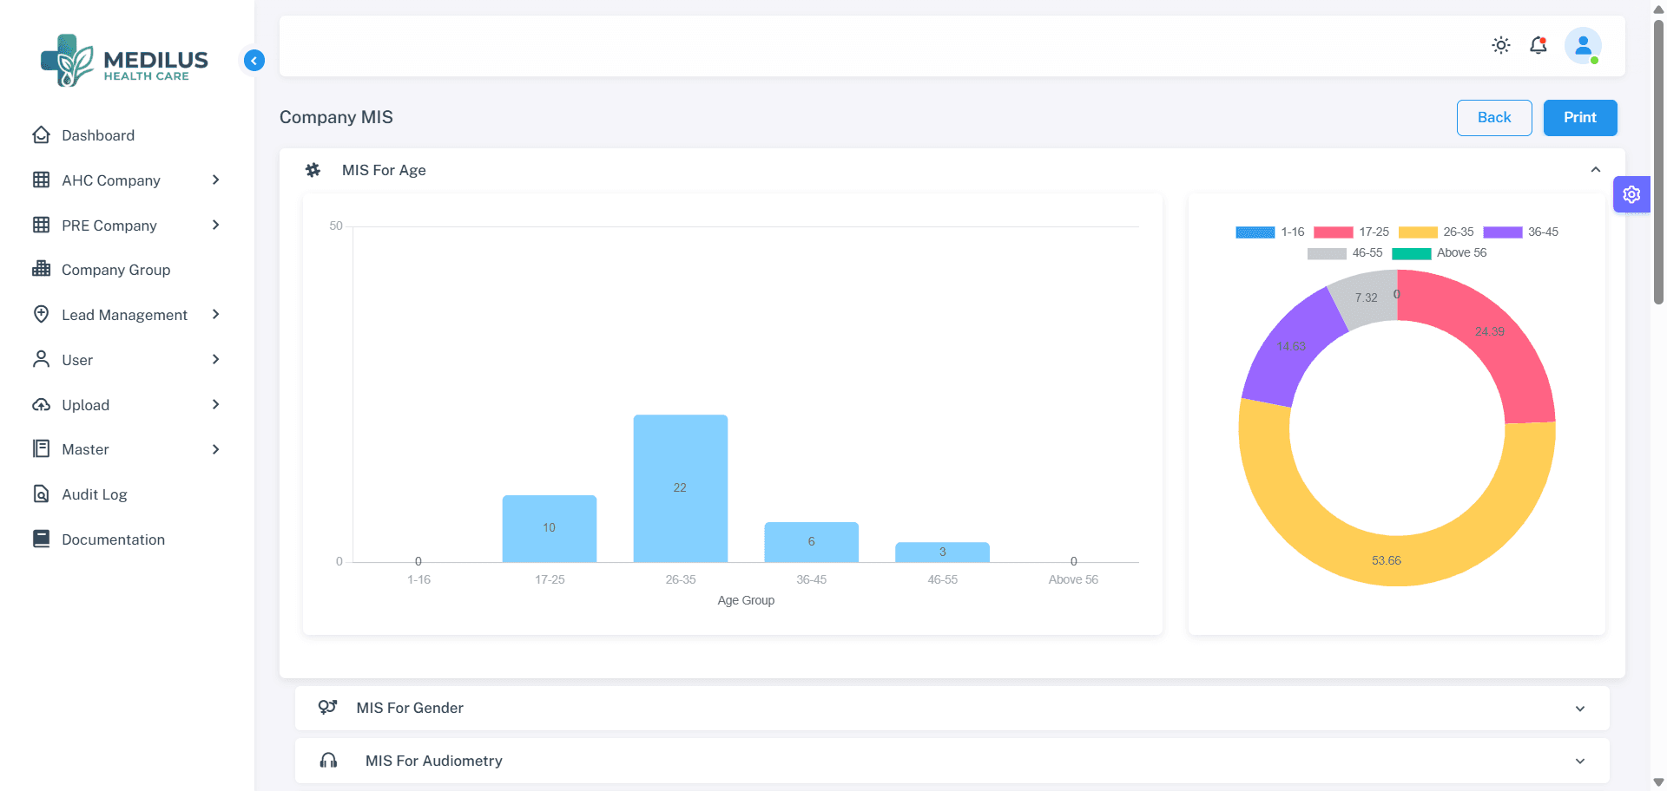Click the Master book icon
Viewport: 1667px width, 791px height.
[x=41, y=448]
